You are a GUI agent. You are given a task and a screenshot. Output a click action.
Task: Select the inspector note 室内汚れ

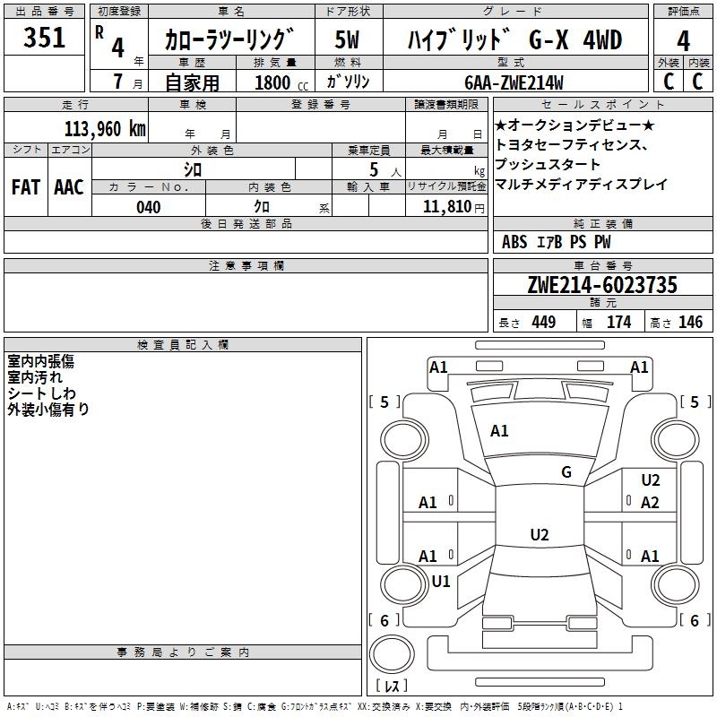[35, 377]
